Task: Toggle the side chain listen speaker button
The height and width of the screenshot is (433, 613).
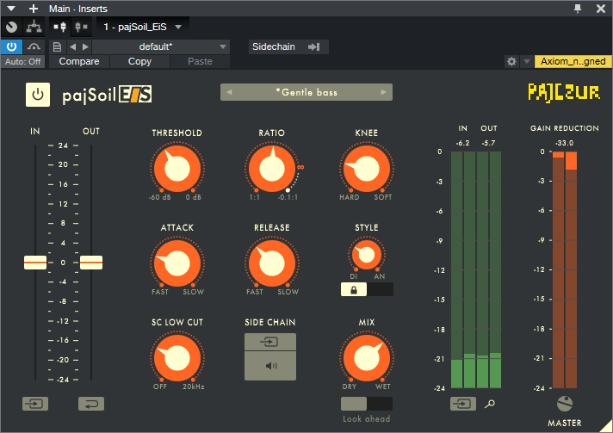Action: (x=270, y=366)
